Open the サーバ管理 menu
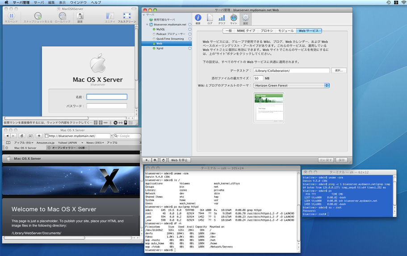The image size is (407, 256). 21,2
